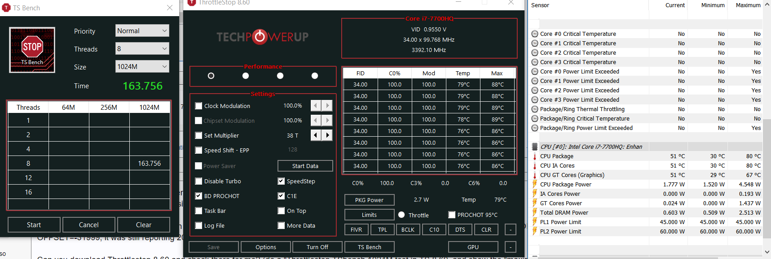Click the power icon for CPU Package Power

pos(534,184)
